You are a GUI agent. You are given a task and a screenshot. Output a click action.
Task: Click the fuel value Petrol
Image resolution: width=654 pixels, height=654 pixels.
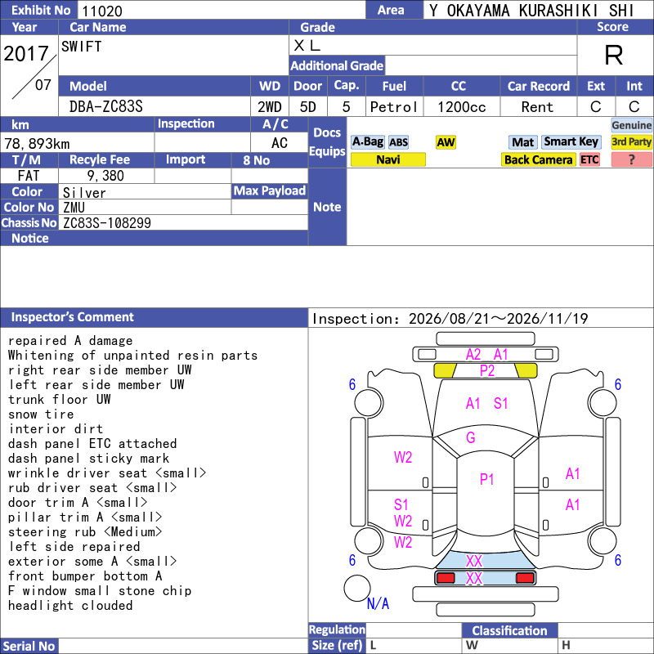point(394,107)
